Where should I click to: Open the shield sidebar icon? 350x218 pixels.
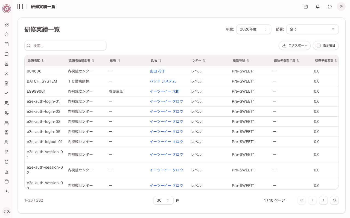7,162
